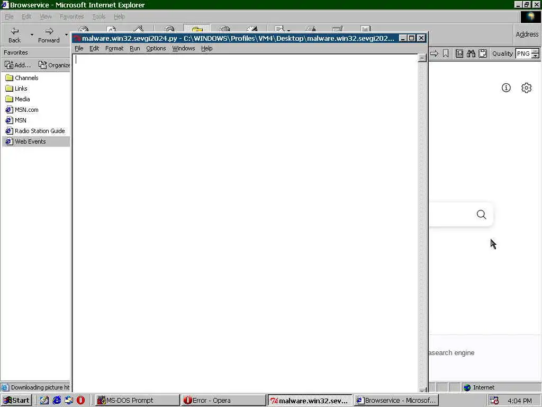The height and width of the screenshot is (407, 542).
Task: Click inside the empty IDLE editor text area
Action: pos(245,223)
